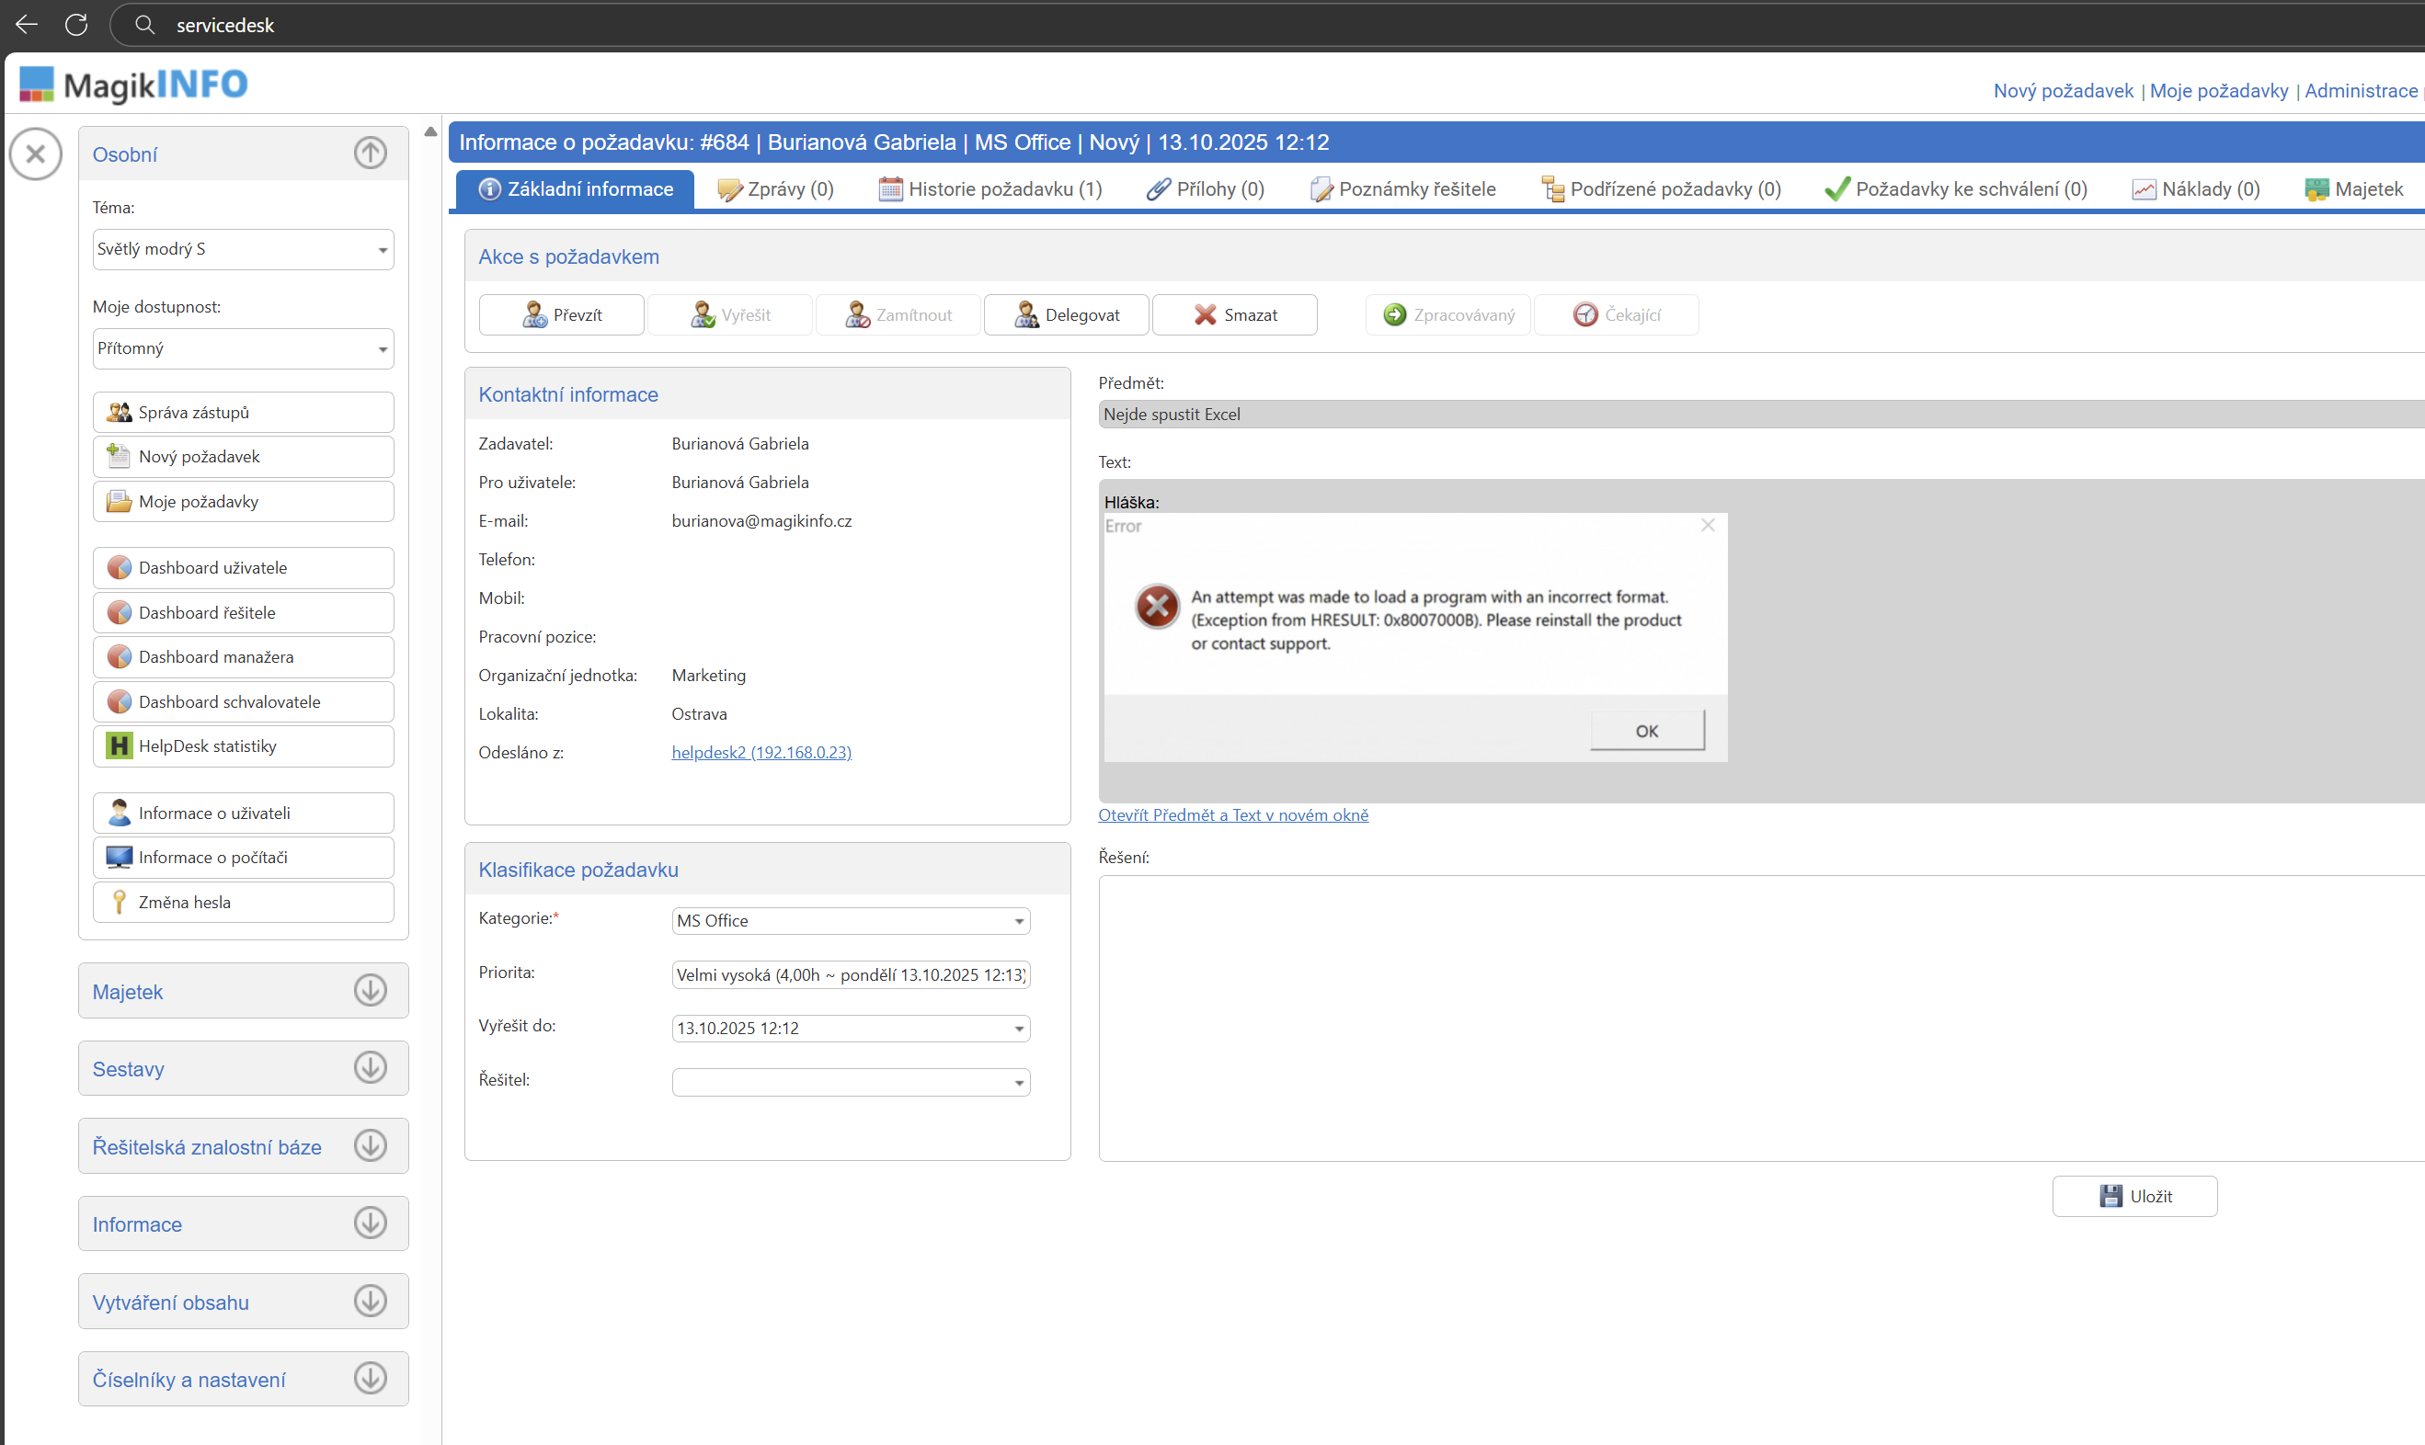Click the Převzít take-over request button
This screenshot has width=2425, height=1445.
tap(561, 314)
